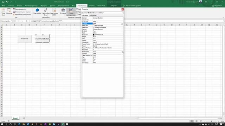Click the BackColor white swatch
Screen dimensions: 225x126
click(94, 26)
